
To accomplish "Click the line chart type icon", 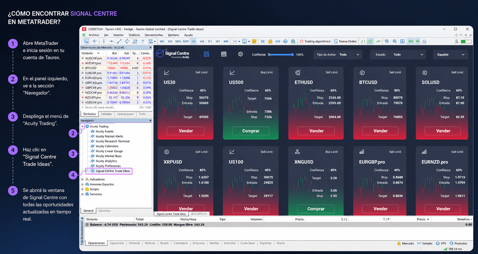I will [x=378, y=41].
